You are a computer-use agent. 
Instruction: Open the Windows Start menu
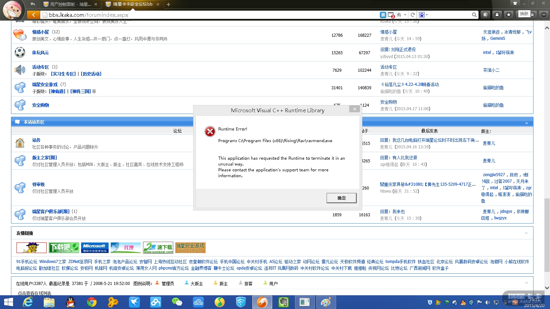(x=8, y=302)
